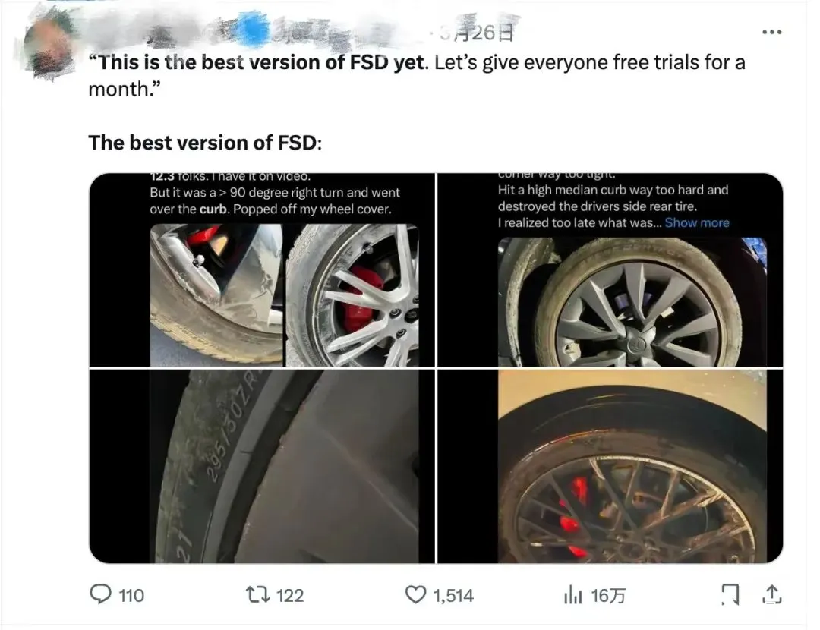
Task: Click the "The best version of FSD:" text
Action: coord(206,143)
